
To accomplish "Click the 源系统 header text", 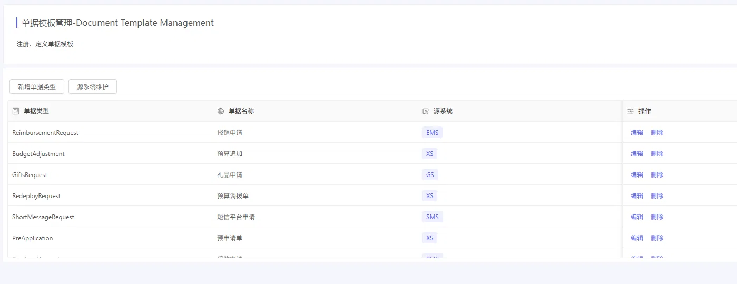I will (x=443, y=111).
